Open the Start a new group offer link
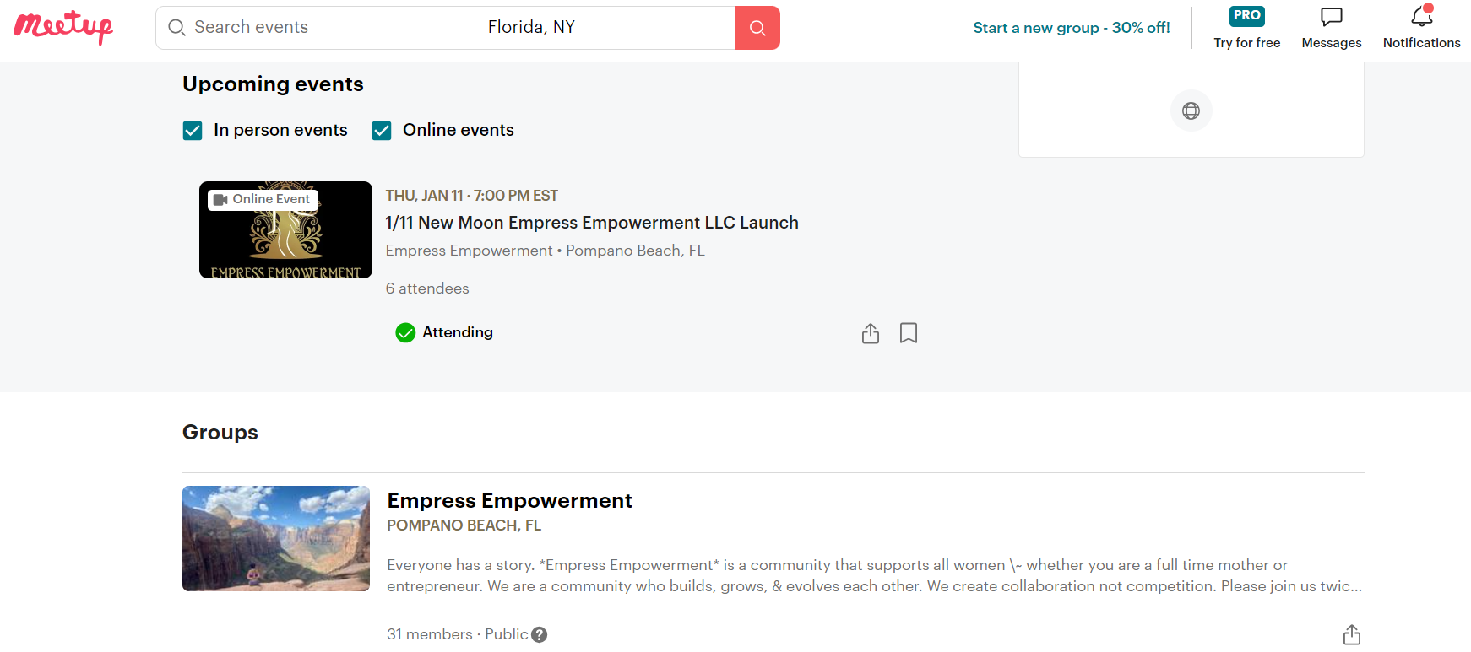Viewport: 1471px width, 652px height. (1072, 28)
